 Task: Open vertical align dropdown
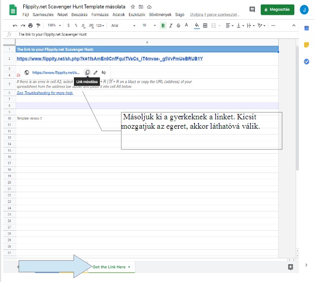click(241, 25)
